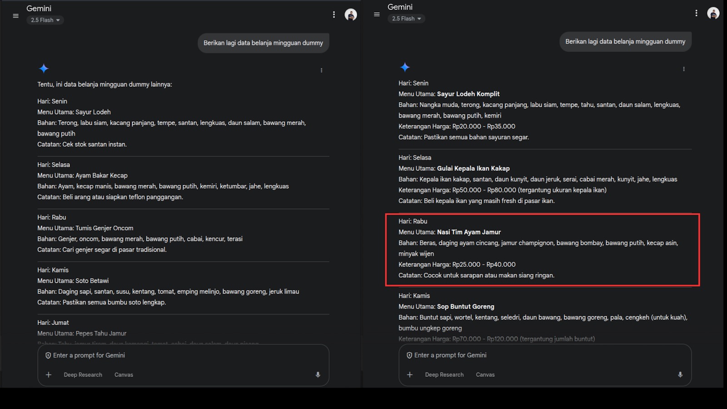
Task: Expand the 2.5 Flash model dropdown on left
Action: [45, 20]
